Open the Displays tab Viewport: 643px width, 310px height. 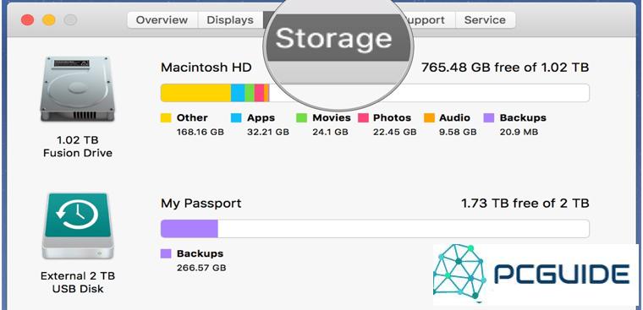pos(230,20)
